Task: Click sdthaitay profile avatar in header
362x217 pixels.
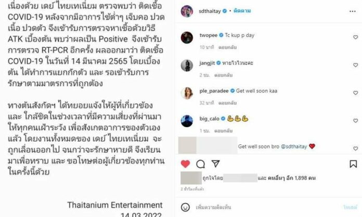Action: (x=187, y=11)
